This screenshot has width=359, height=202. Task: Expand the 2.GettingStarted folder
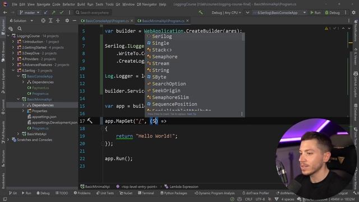[13, 47]
